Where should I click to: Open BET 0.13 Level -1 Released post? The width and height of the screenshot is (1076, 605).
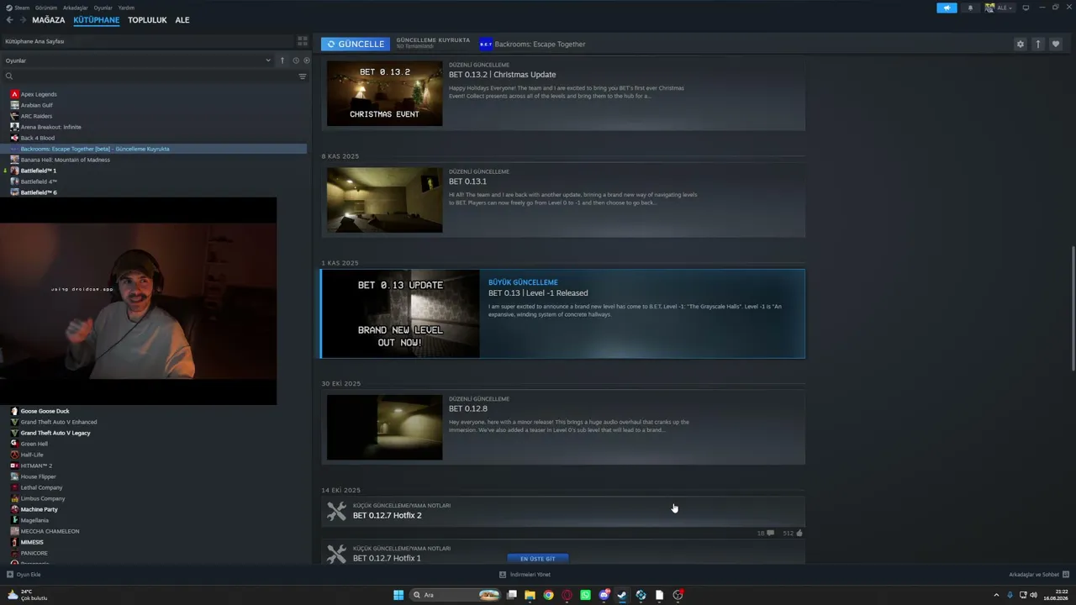click(562, 313)
